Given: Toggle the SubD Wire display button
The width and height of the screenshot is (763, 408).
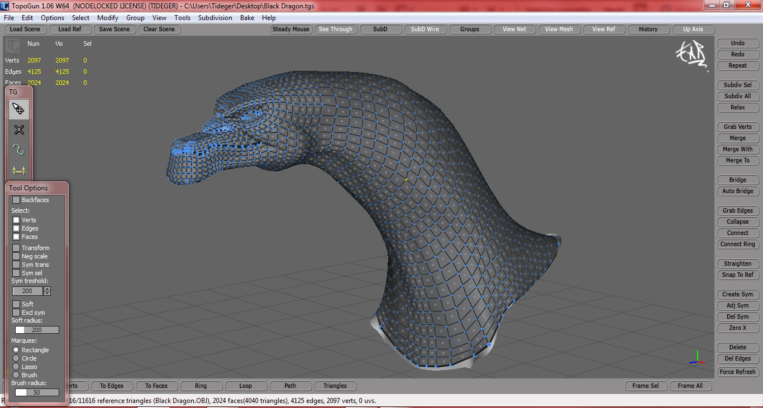Looking at the screenshot, I should [425, 29].
